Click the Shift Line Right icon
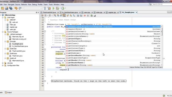Screen dimensions: 172x97 click(81, 16)
